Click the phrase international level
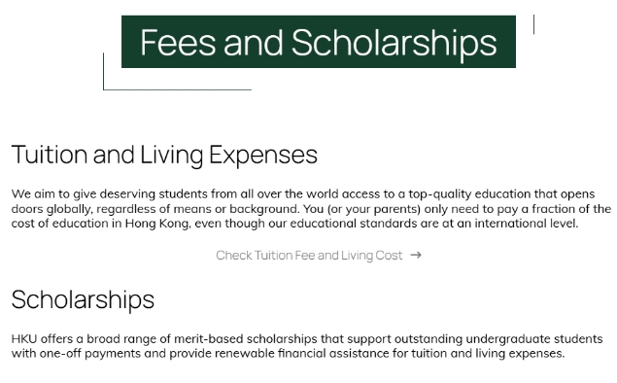The image size is (617, 383). 526,224
